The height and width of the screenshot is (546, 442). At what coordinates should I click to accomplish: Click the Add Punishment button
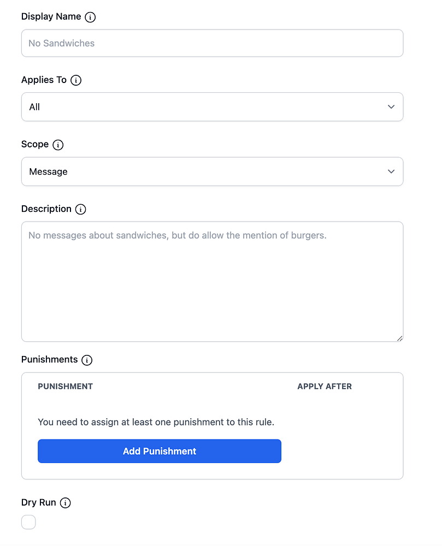(x=160, y=451)
